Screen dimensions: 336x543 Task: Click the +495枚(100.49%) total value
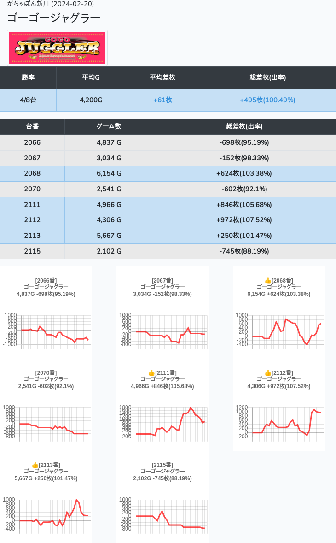[267, 100]
